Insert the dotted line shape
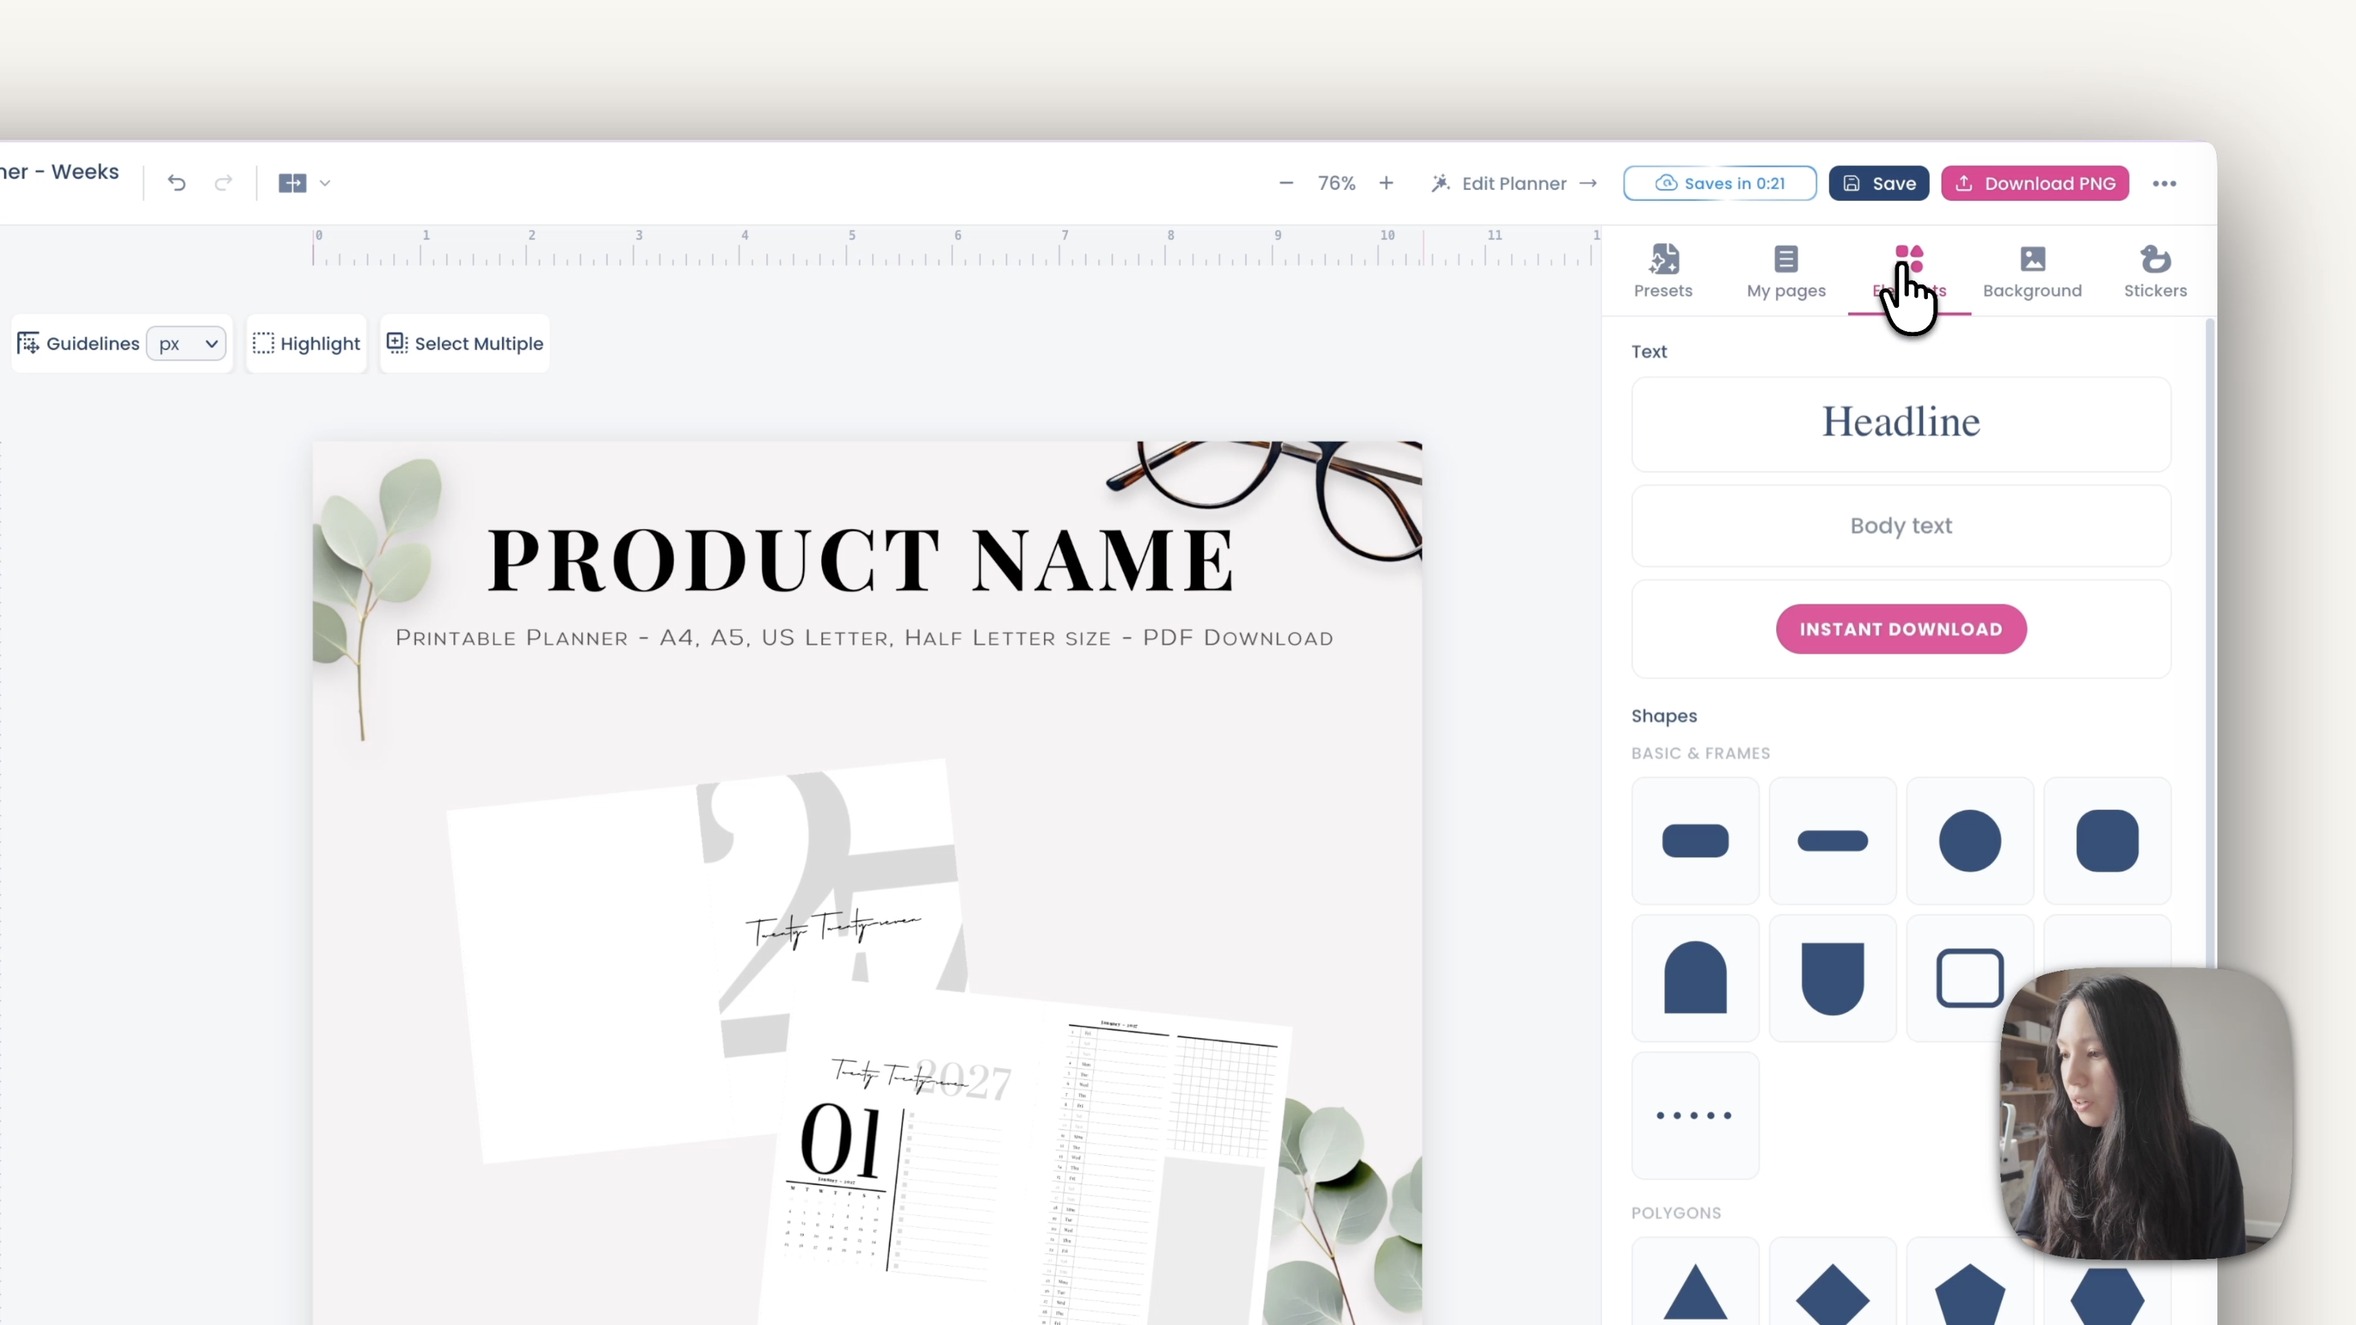 coord(1695,1115)
